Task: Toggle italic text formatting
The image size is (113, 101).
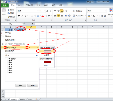Action: click(x=22, y=16)
